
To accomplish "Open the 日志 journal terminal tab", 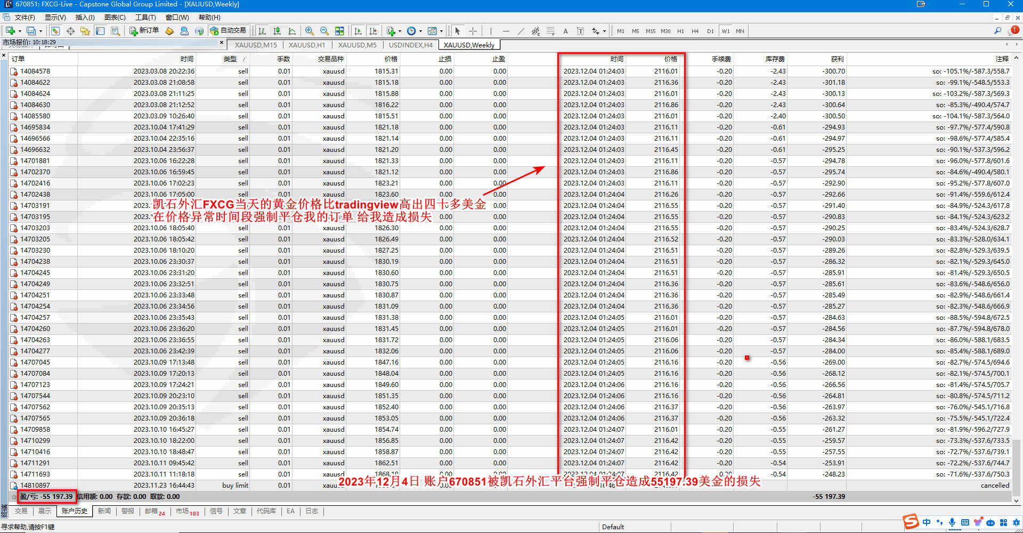I will (312, 511).
